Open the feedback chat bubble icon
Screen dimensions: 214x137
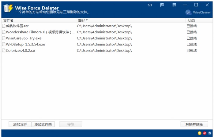click(x=162, y=5)
